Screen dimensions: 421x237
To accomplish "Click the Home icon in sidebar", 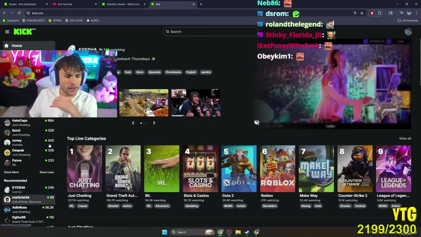I will [x=6, y=46].
